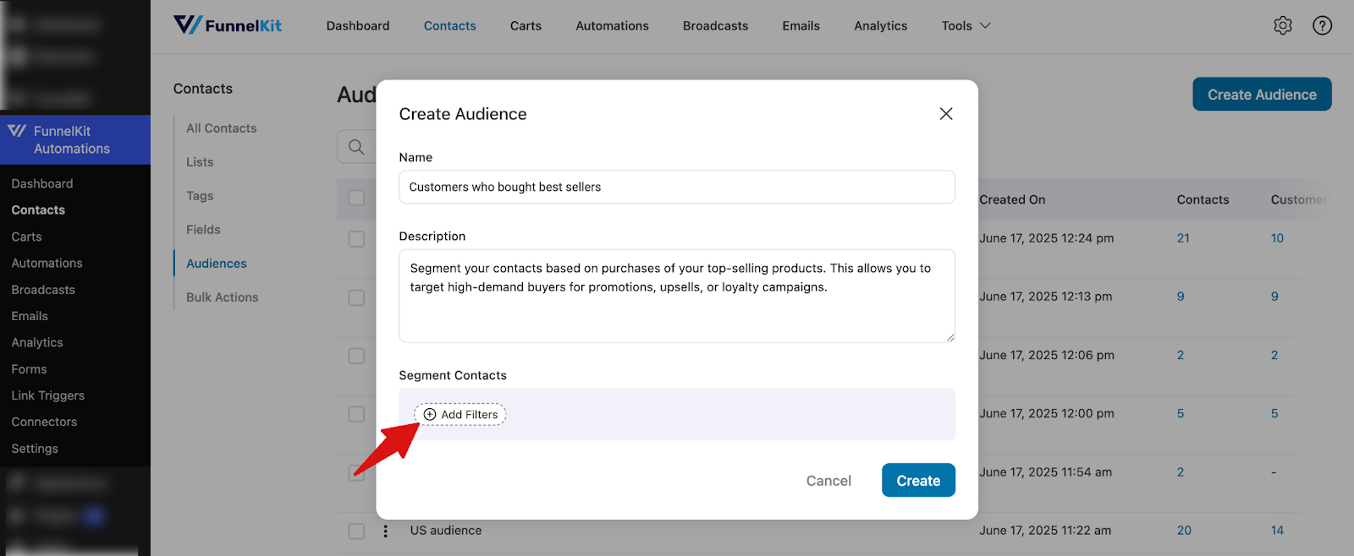Click the FunnelKit Automations sidebar header
Screen dimensions: 1354x556
click(x=75, y=139)
